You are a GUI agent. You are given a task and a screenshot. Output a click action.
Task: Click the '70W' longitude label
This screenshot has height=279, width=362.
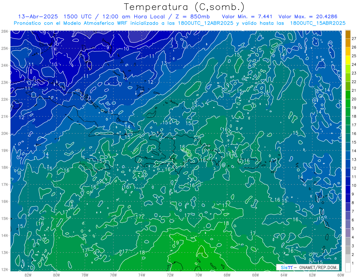point(198,274)
